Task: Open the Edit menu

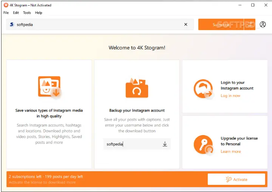Action: 16,13
